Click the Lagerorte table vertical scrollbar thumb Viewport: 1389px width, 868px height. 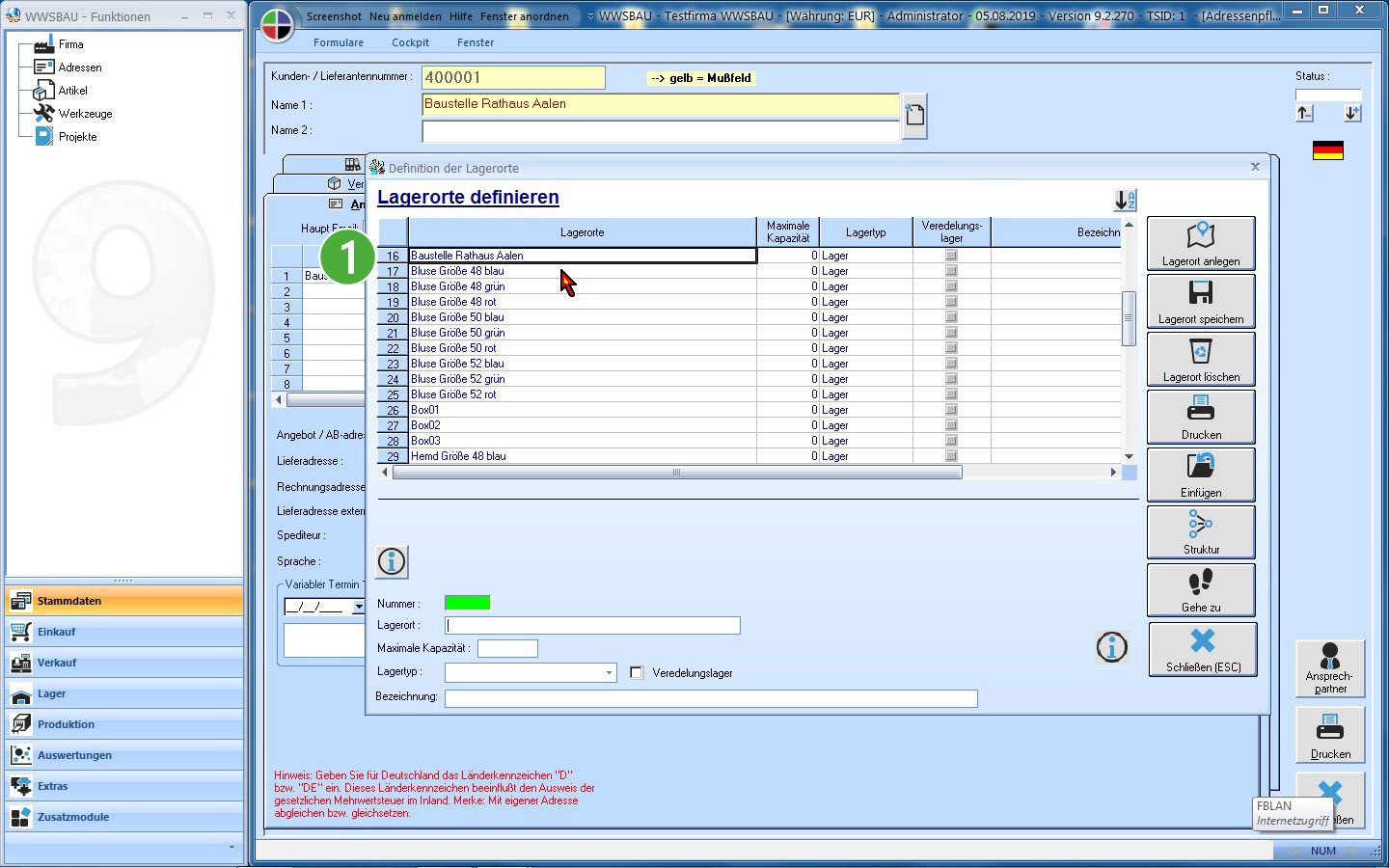(1129, 317)
